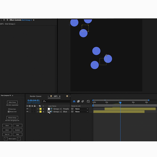Image resolution: width=157 pixels, height=157 pixels.
Task: Select the Effect Controls End Group 2 tab
Action: coord(21,20)
